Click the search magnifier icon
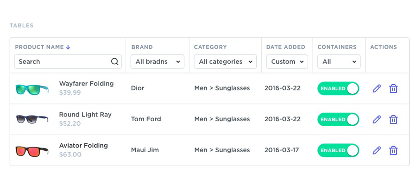 [115, 62]
